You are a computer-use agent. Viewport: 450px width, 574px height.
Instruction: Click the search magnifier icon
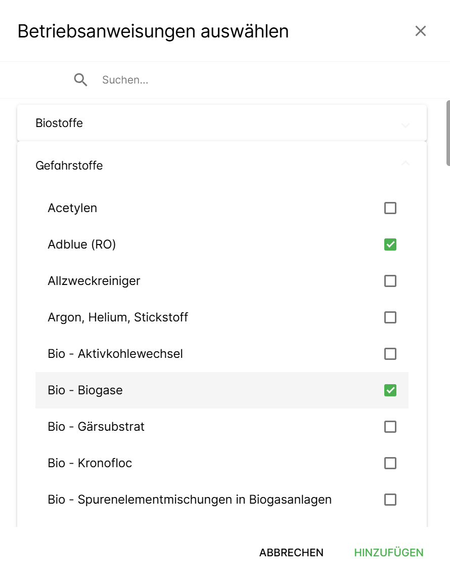(81, 80)
